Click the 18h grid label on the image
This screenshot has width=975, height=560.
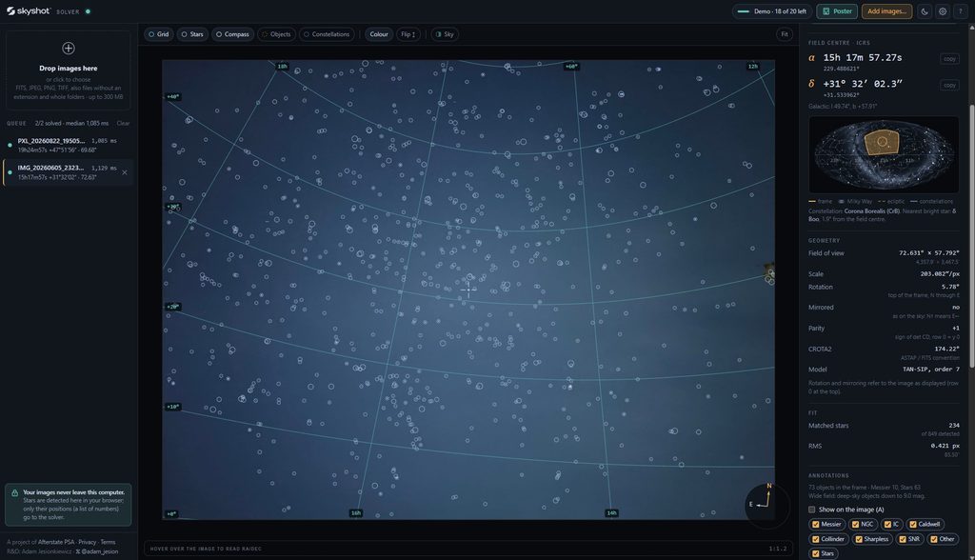[x=282, y=66]
